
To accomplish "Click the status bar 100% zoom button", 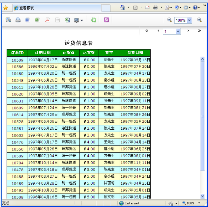I will click(x=188, y=203).
